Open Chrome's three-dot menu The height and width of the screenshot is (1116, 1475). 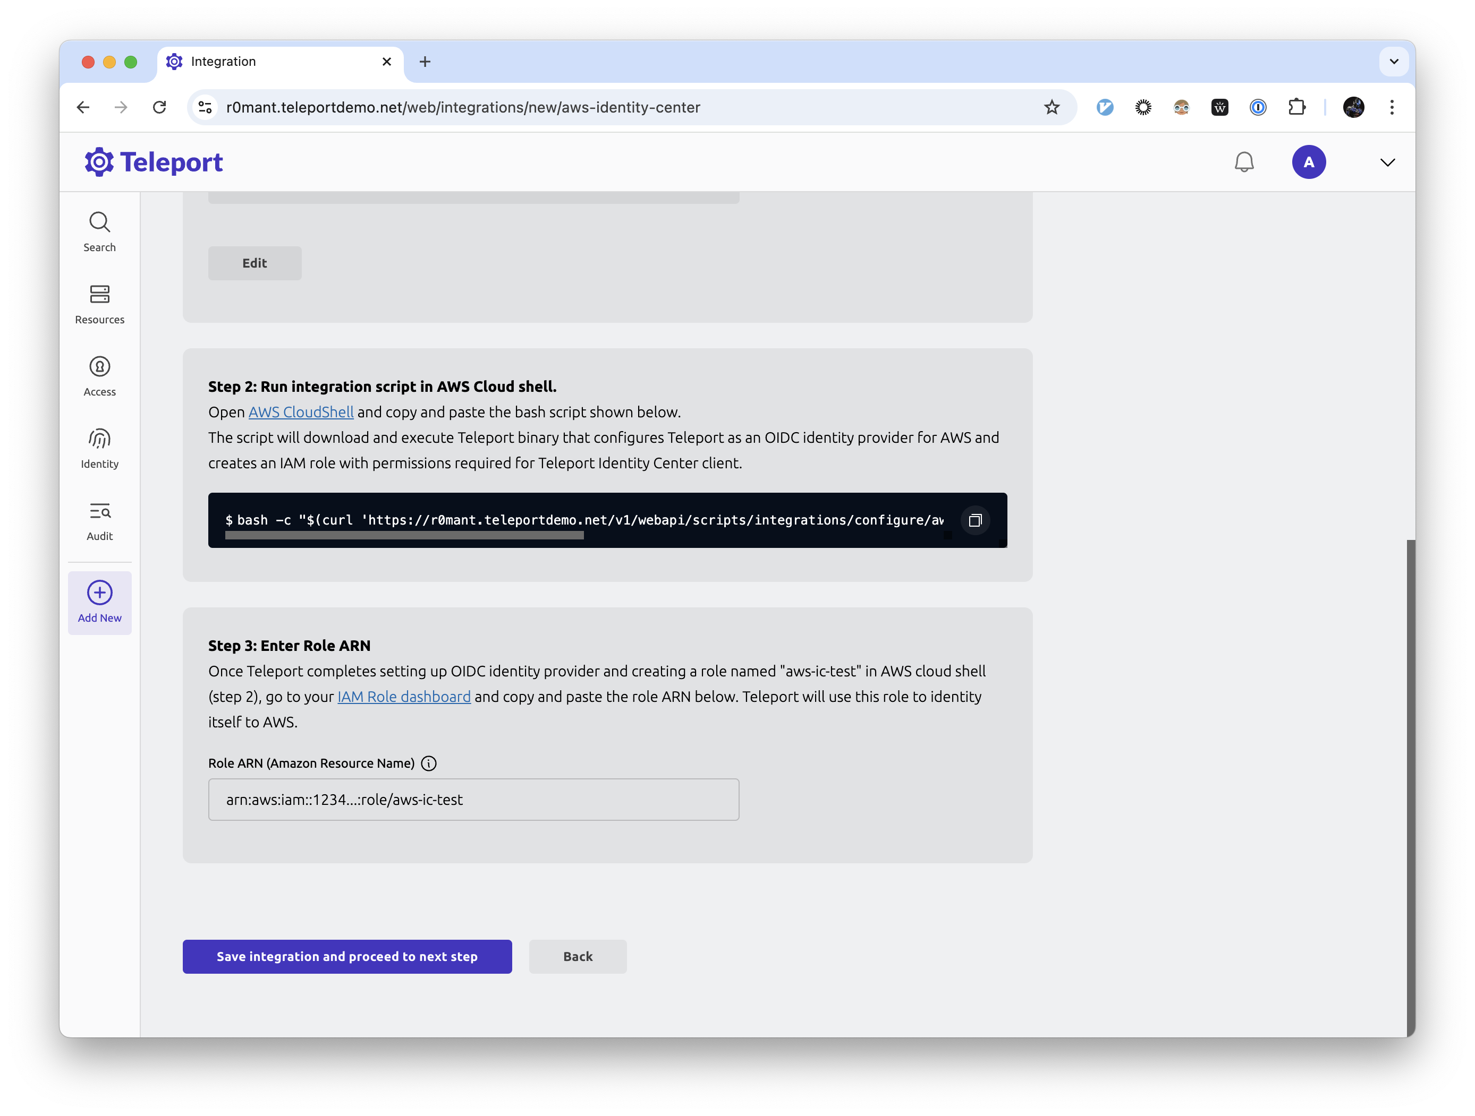(x=1392, y=107)
